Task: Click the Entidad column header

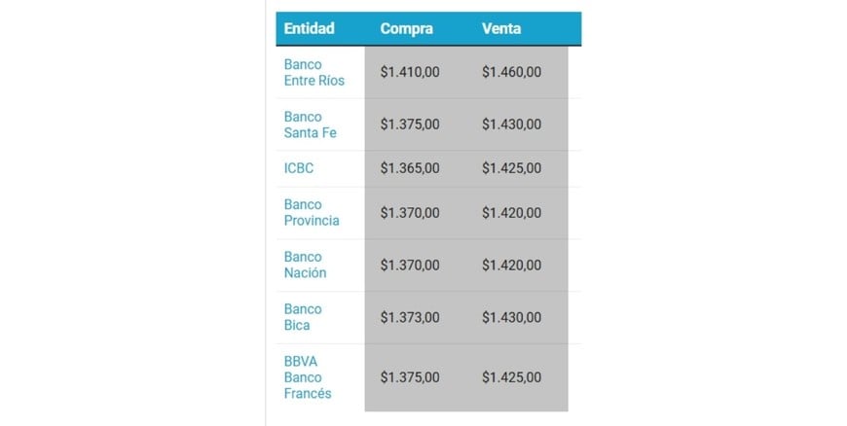Action: 309,29
